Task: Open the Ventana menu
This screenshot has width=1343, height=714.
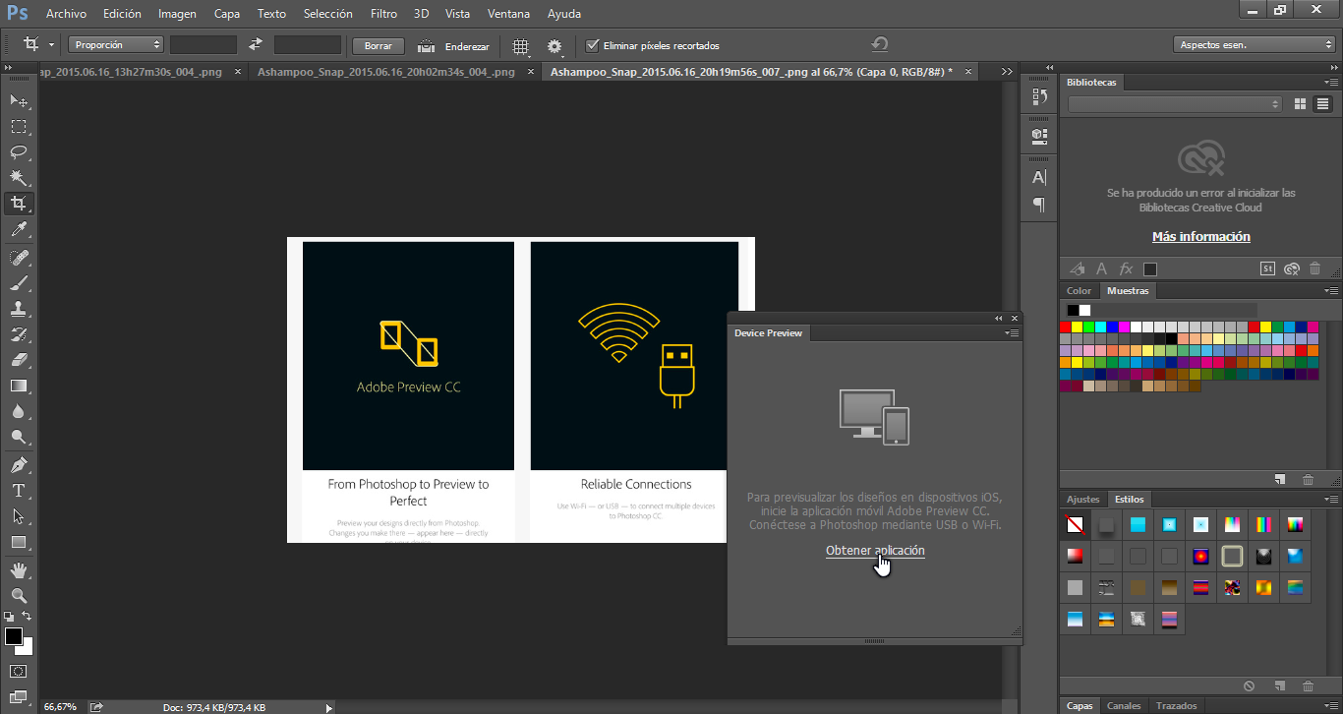Action: 508,14
